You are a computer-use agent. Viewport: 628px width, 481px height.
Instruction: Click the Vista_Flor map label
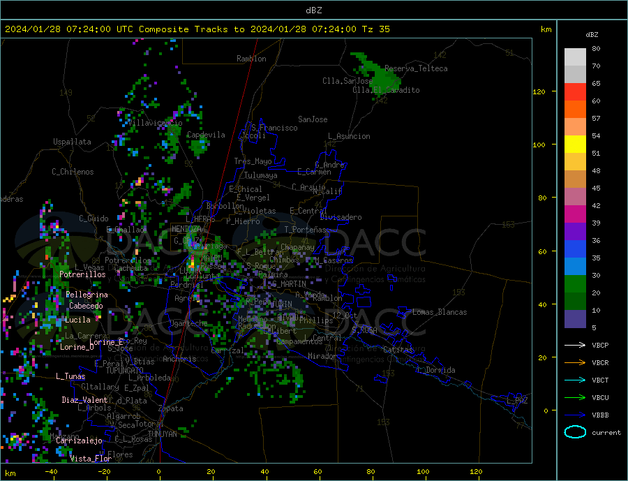tap(91, 459)
